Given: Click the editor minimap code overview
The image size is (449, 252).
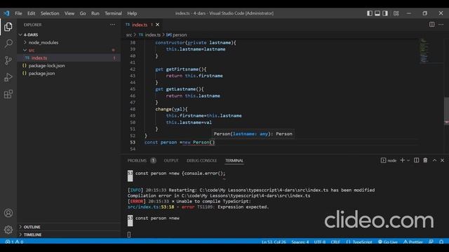Looking at the screenshot, I should click(424, 50).
